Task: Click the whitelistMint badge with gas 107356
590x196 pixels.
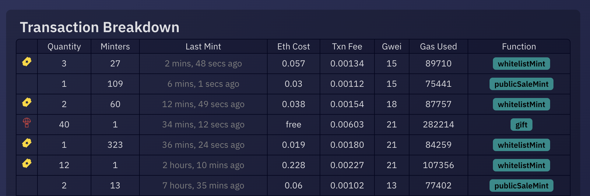Action: click(521, 165)
